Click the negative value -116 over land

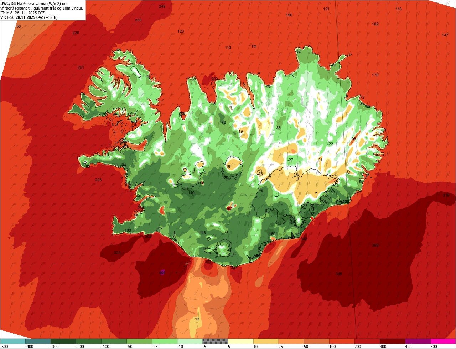[202, 233]
